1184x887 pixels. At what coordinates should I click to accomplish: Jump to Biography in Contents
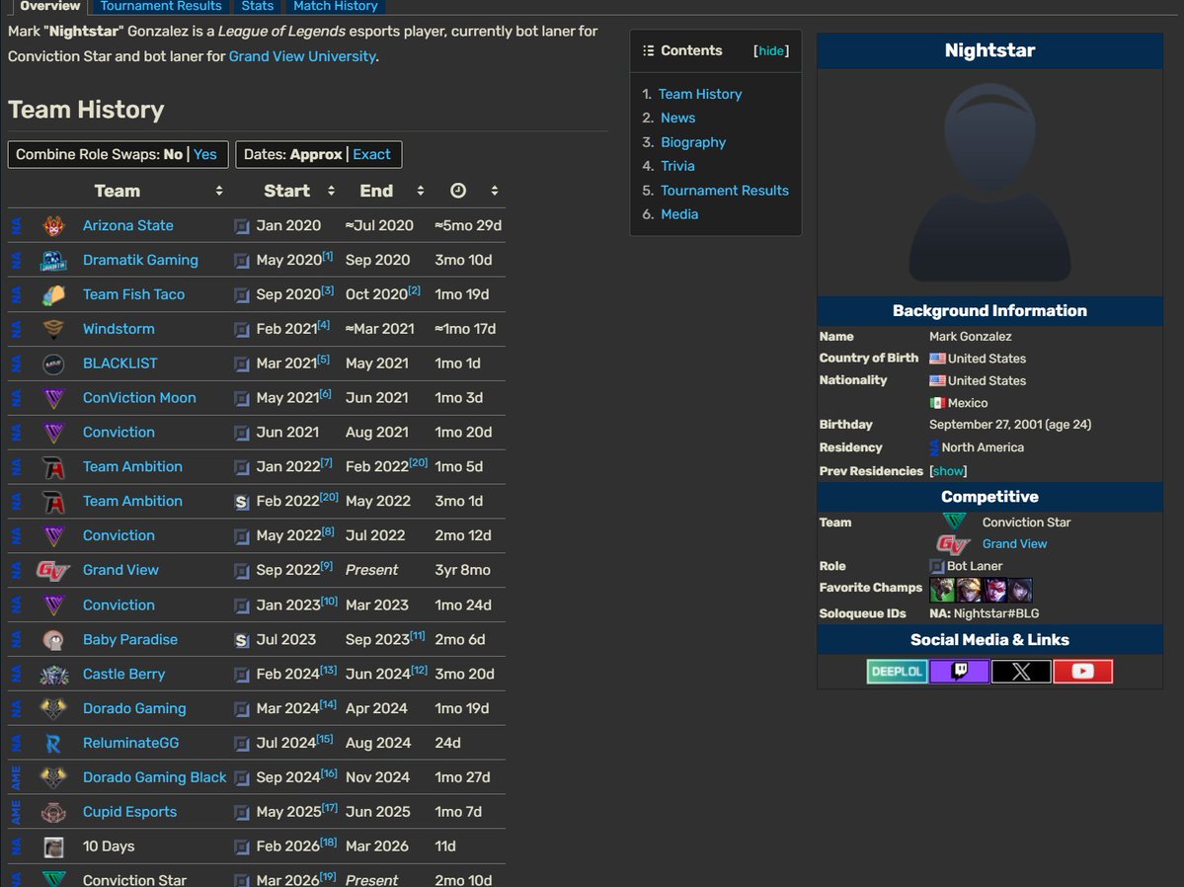pos(693,142)
